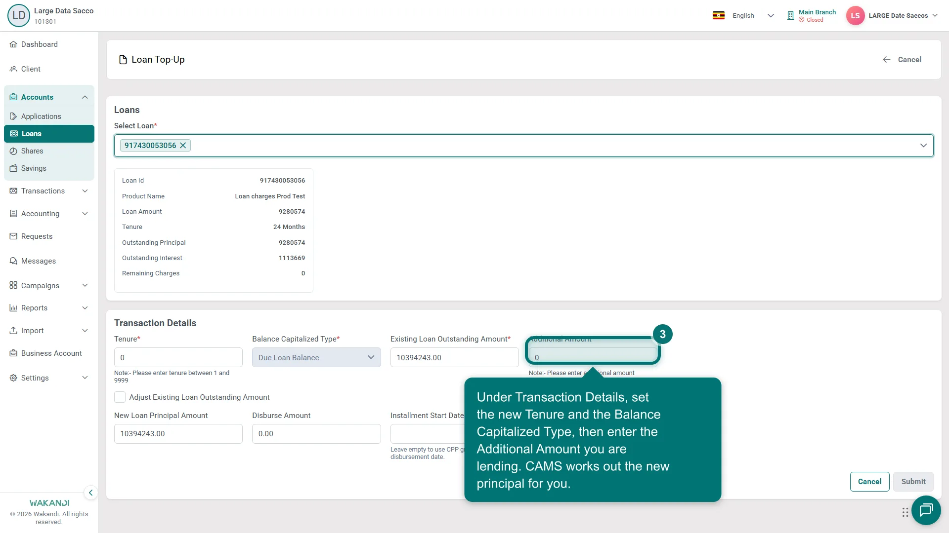Click the back arrow next to Cancel
This screenshot has width=949, height=533.
coord(887,60)
